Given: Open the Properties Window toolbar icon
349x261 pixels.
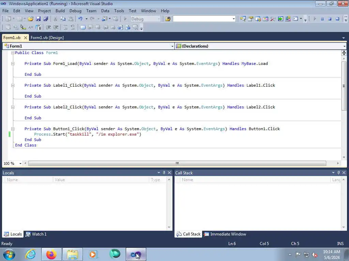Looking at the screenshot, I should pos(251,19).
